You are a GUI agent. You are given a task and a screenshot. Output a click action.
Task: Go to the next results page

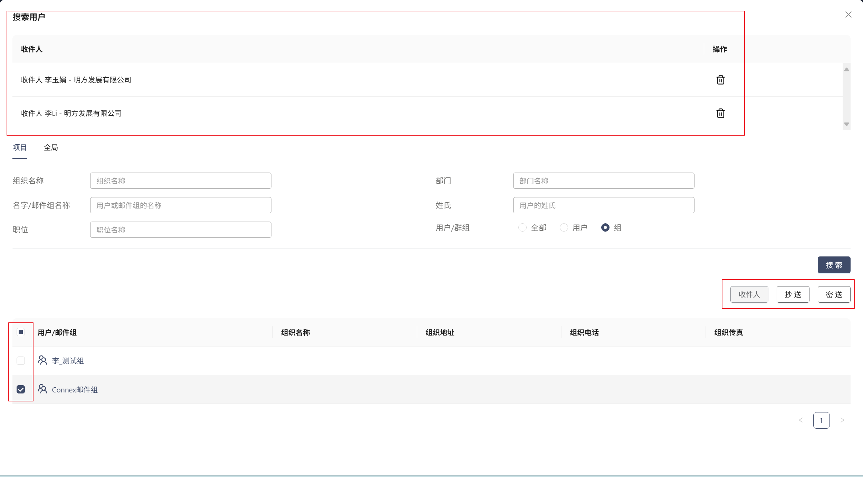click(x=842, y=420)
